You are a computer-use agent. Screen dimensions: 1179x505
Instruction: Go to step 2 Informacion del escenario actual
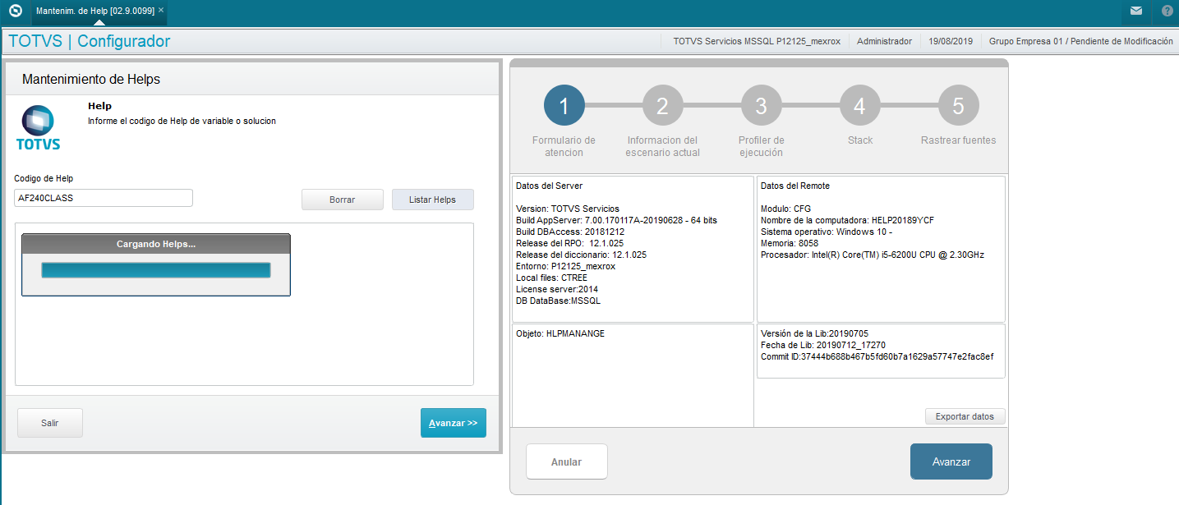(x=662, y=106)
